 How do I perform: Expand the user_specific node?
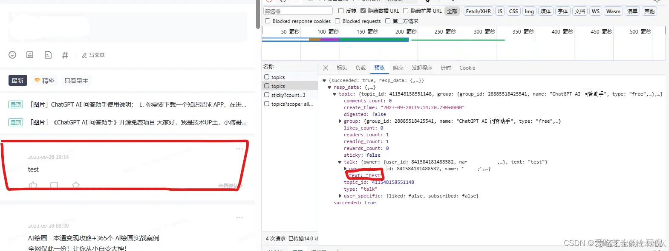pos(340,196)
